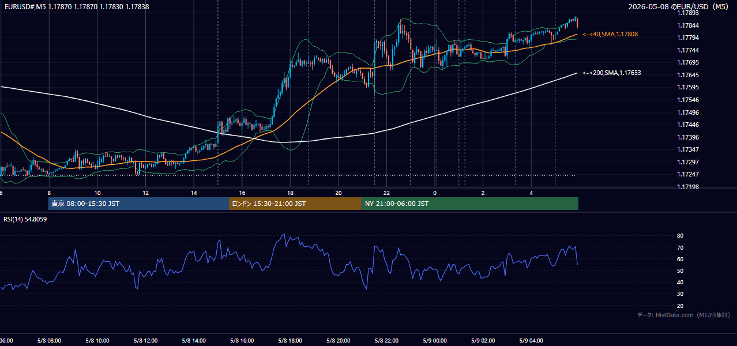Click price level 1.17794 on the axis
This screenshot has width=737, height=346.
688,37
